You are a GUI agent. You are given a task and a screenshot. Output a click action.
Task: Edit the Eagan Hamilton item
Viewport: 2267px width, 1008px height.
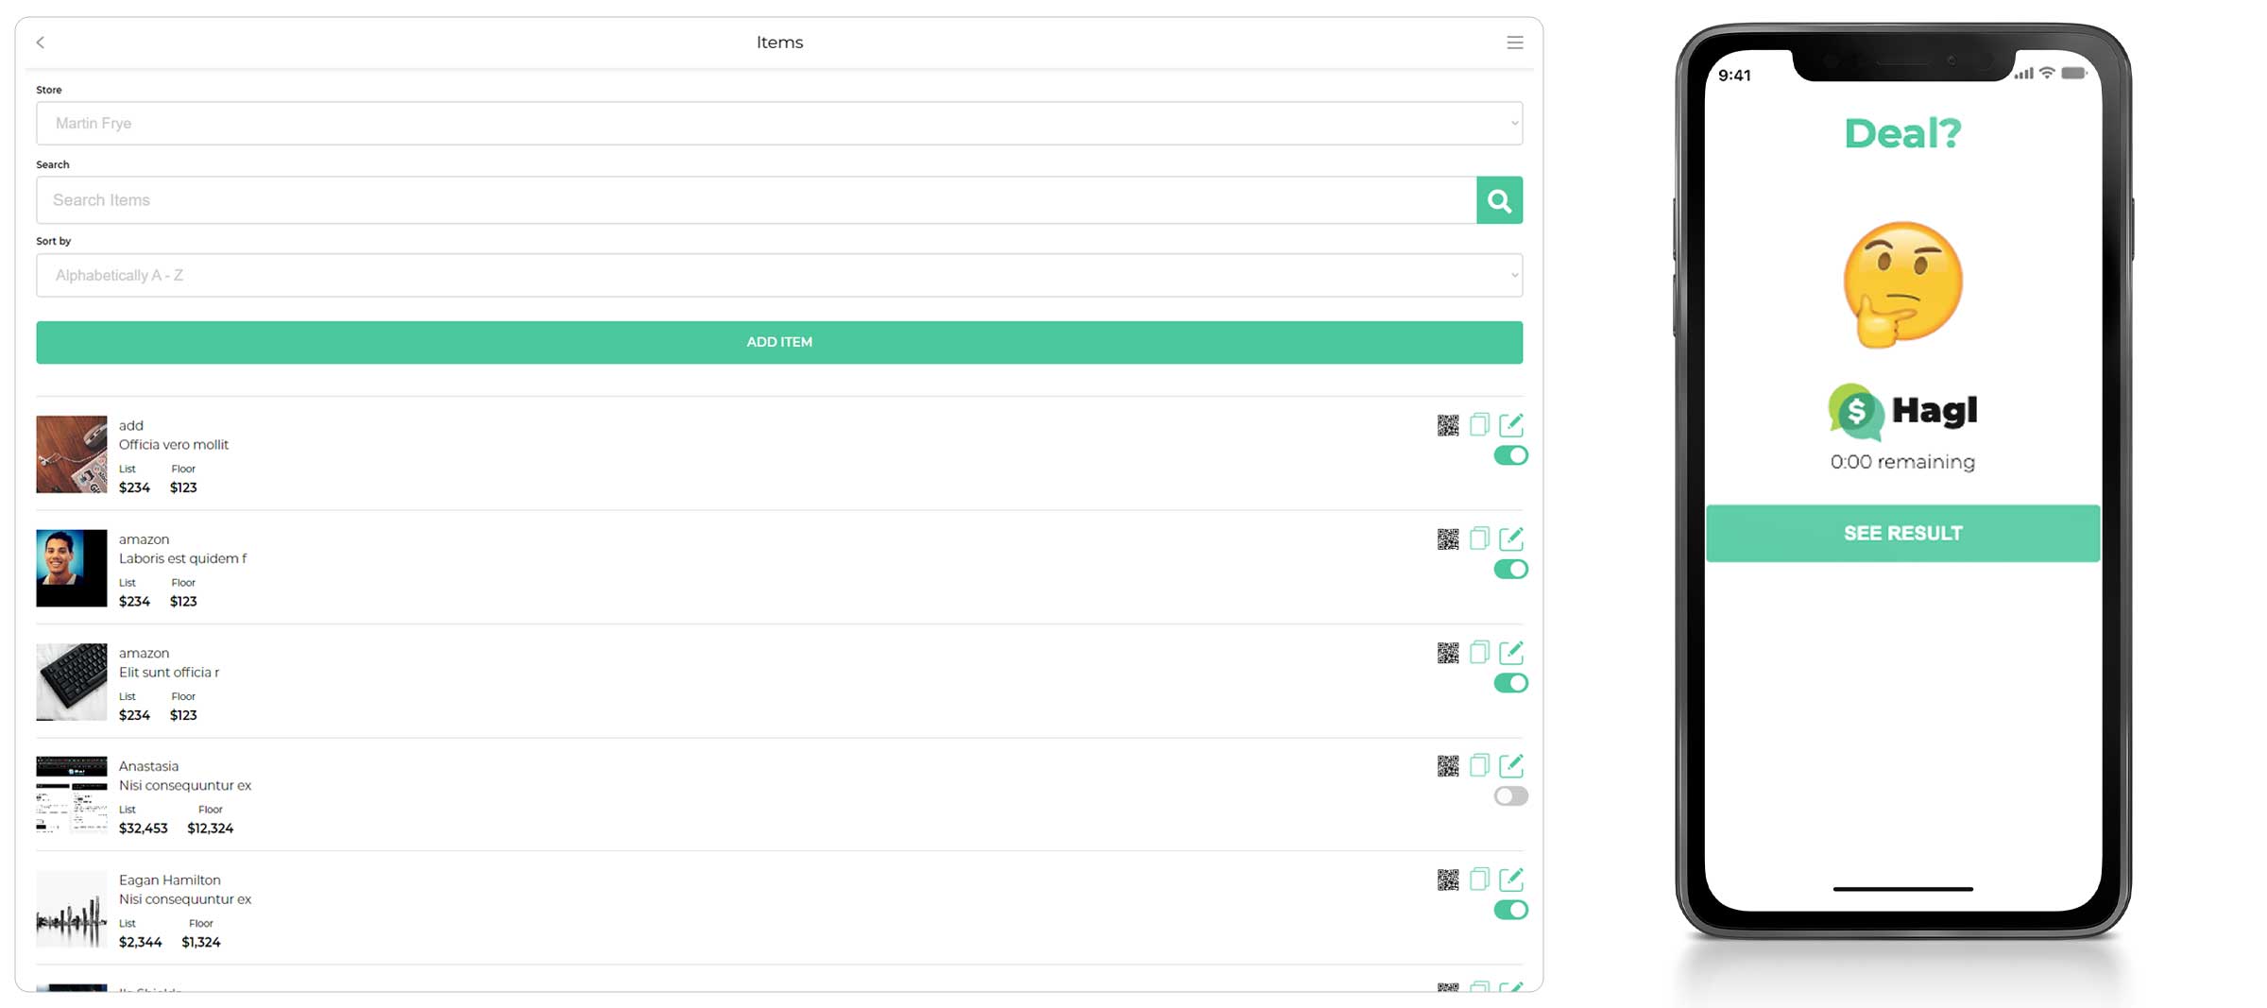click(1512, 879)
